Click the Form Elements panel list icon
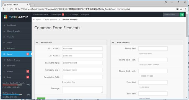This screenshot has width=189, height=100. coord(113,43)
